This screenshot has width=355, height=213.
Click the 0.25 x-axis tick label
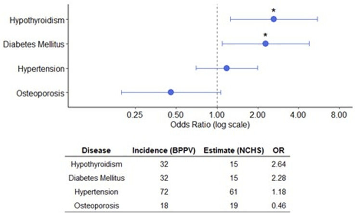click(x=135, y=116)
